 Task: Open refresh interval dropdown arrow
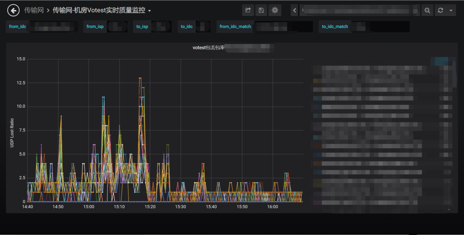[451, 10]
